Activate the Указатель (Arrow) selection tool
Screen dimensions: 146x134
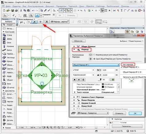coord(8,25)
